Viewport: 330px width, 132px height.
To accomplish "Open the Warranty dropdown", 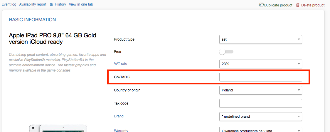I will pyautogui.click(x=260, y=130).
